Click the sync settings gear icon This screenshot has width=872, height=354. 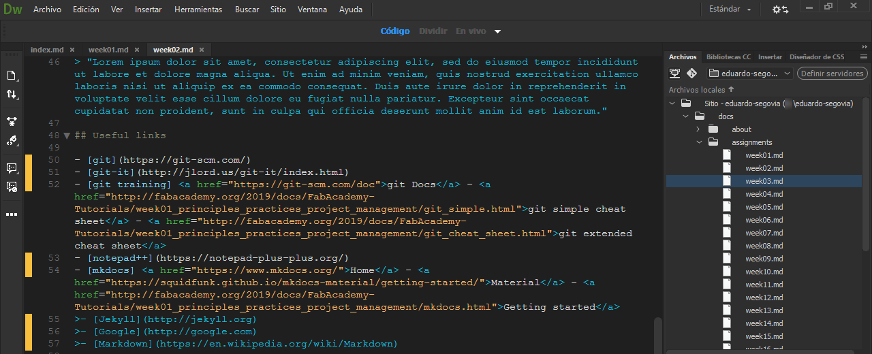click(780, 10)
